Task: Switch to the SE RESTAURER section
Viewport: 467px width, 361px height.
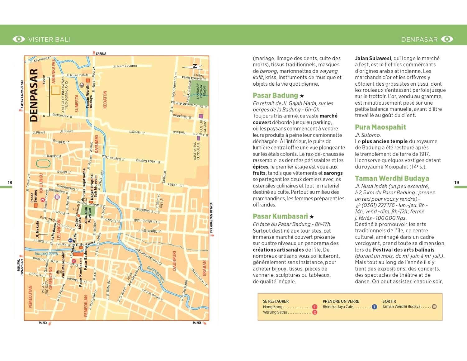Action: pyautogui.click(x=276, y=301)
